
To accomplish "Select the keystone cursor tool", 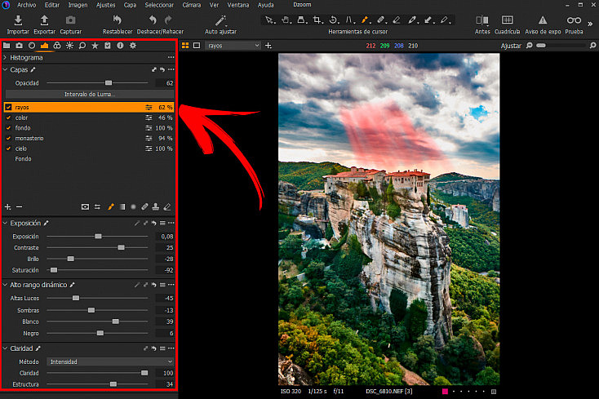I will (x=349, y=20).
